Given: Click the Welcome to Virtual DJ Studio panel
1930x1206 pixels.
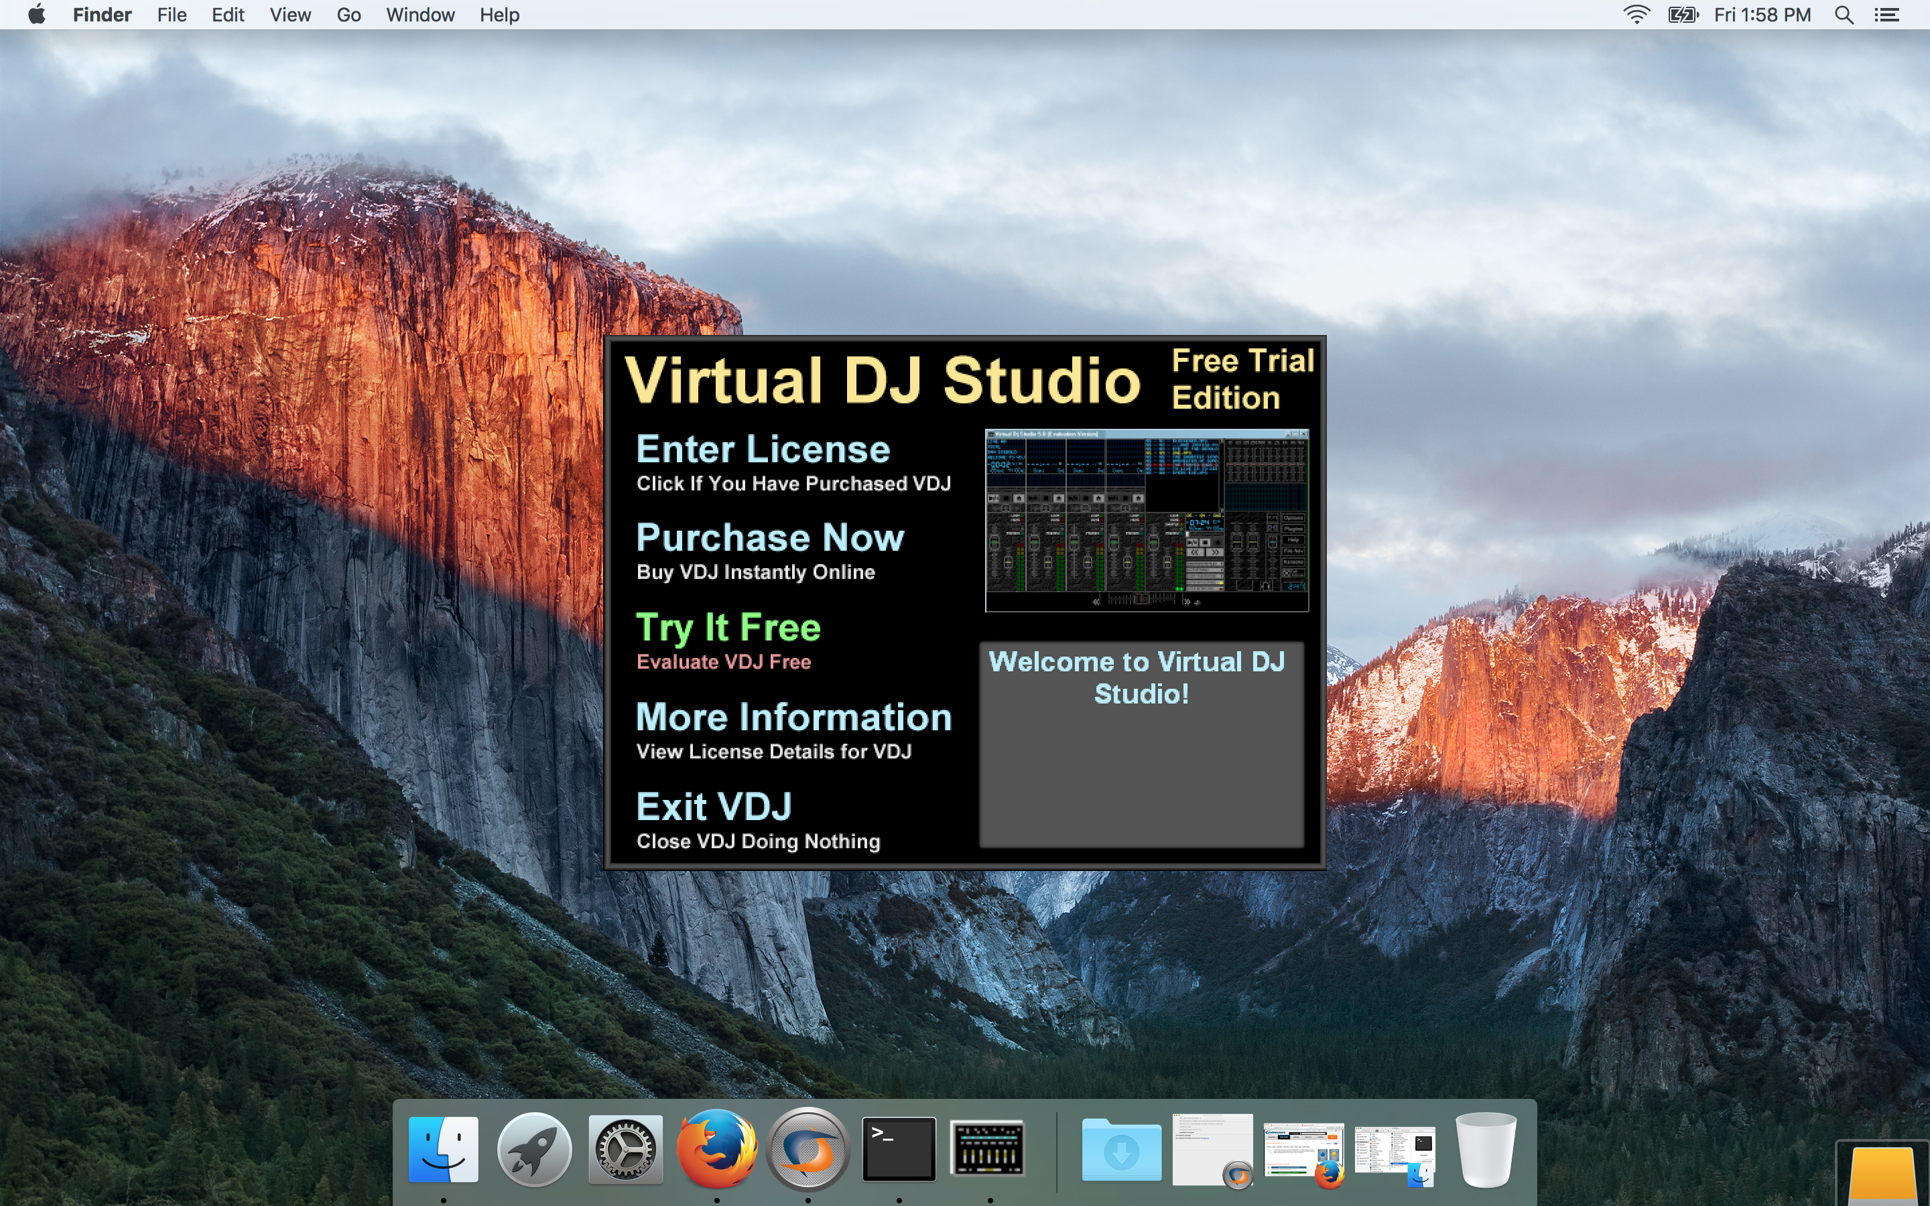Looking at the screenshot, I should (1141, 745).
